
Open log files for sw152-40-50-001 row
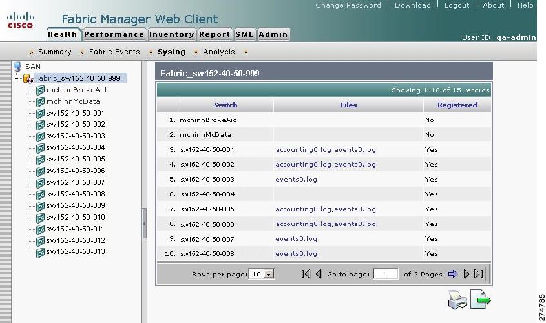326,150
